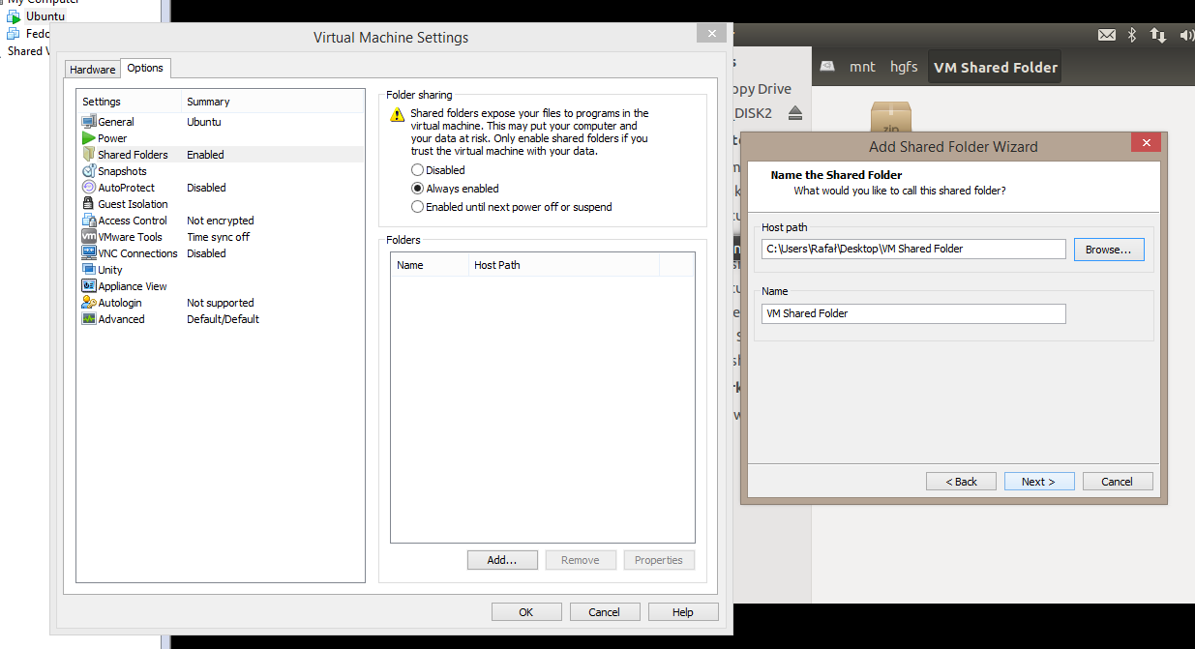Open the zip archive file icon
This screenshot has width=1195, height=649.
[891, 117]
